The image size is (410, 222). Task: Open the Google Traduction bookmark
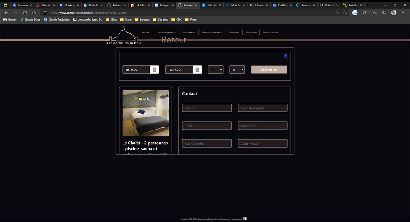[57, 20]
